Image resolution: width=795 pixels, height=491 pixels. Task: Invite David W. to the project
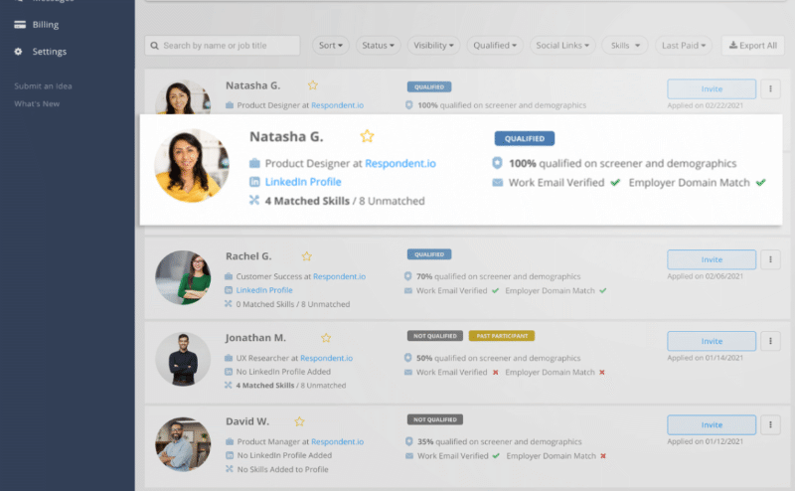pos(712,424)
